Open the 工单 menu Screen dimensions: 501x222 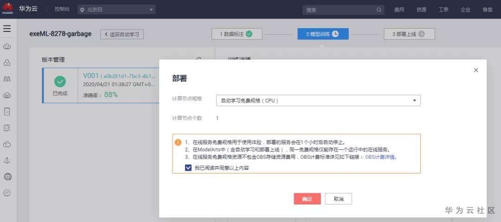click(x=443, y=10)
